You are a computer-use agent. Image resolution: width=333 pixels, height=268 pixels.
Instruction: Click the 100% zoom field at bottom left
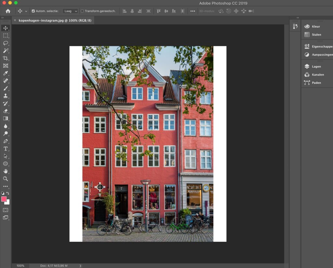coord(20,265)
